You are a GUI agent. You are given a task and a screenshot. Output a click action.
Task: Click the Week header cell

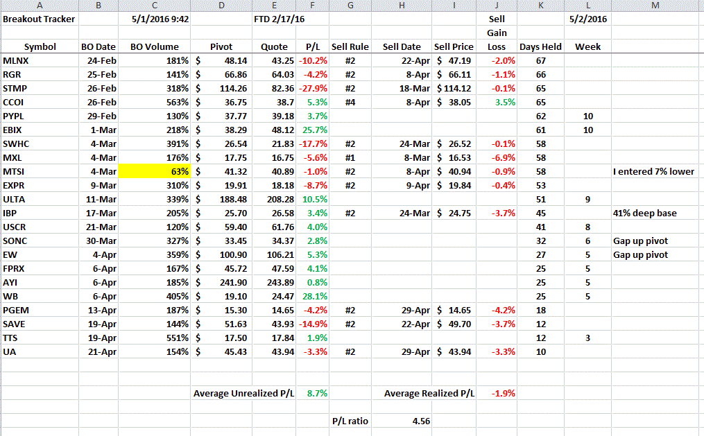coord(587,47)
